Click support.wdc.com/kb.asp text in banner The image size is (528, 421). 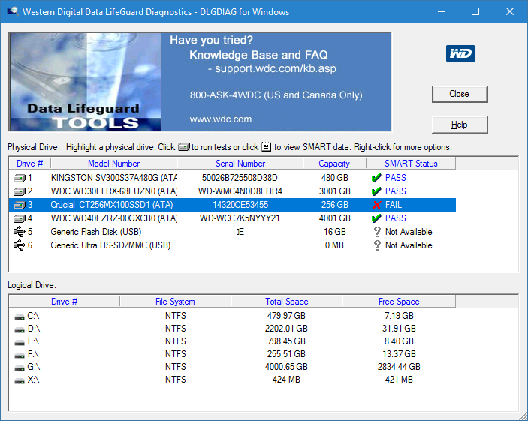tap(276, 68)
